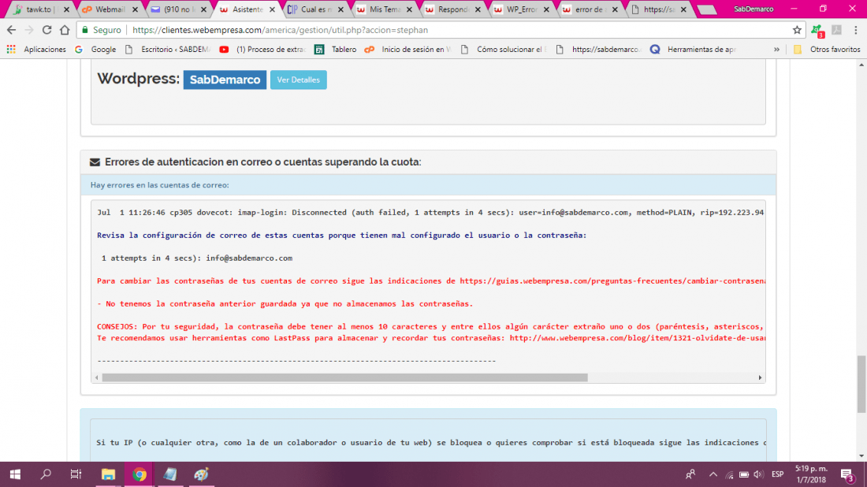Click the browser forward arrow
Screen dimensions: 867x487
[x=28, y=30]
